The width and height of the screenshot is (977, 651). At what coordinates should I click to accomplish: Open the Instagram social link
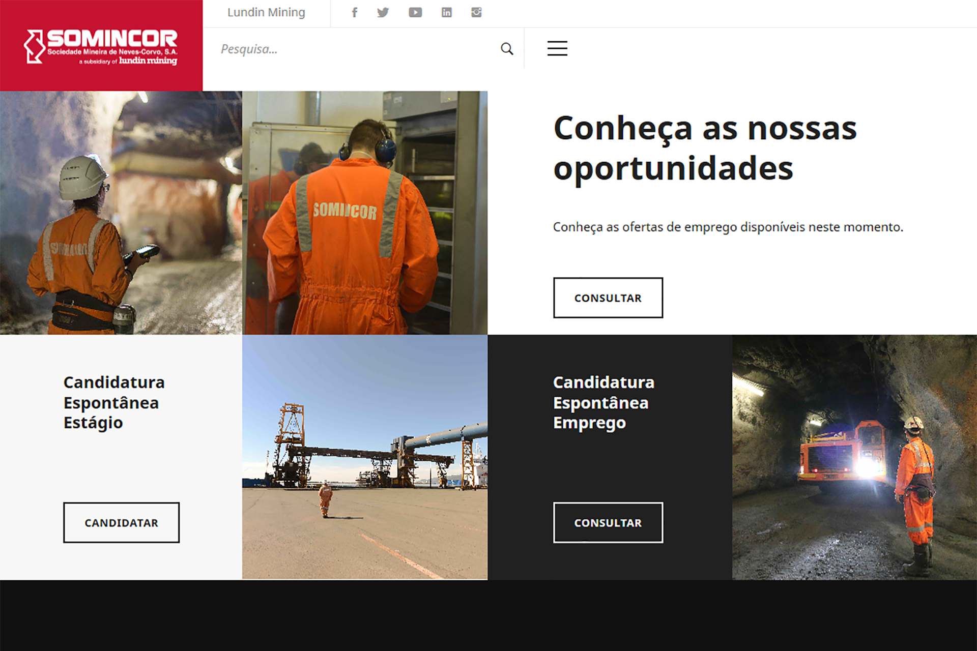[476, 12]
